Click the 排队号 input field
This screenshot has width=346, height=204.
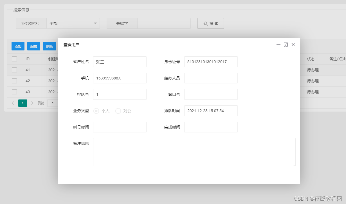click(x=120, y=94)
